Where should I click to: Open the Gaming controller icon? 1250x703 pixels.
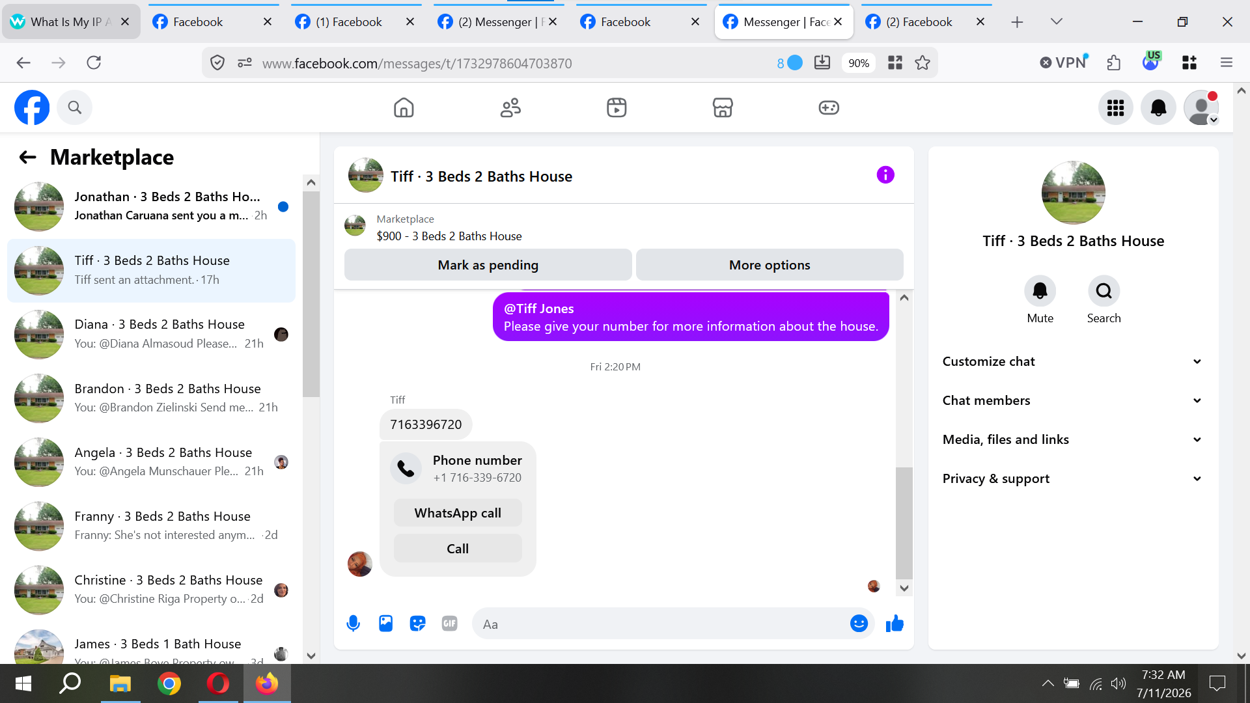[829, 107]
